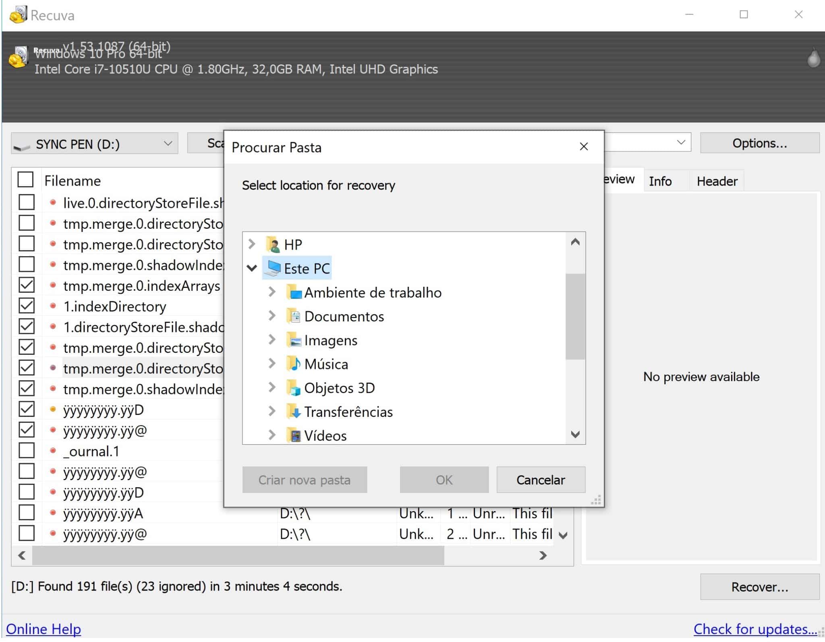Close the Procurar Pasta dialog
The image size is (825, 642).
click(584, 147)
